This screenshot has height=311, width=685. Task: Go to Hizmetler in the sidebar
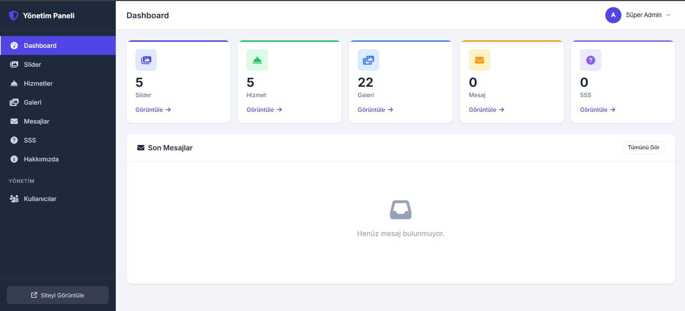[x=58, y=84]
